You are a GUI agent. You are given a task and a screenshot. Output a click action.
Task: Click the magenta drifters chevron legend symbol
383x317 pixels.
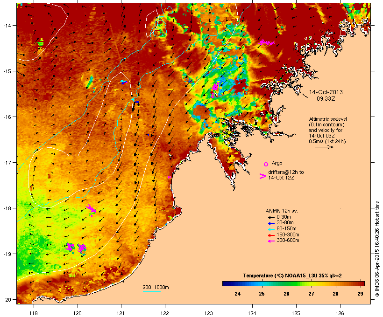tap(263, 176)
